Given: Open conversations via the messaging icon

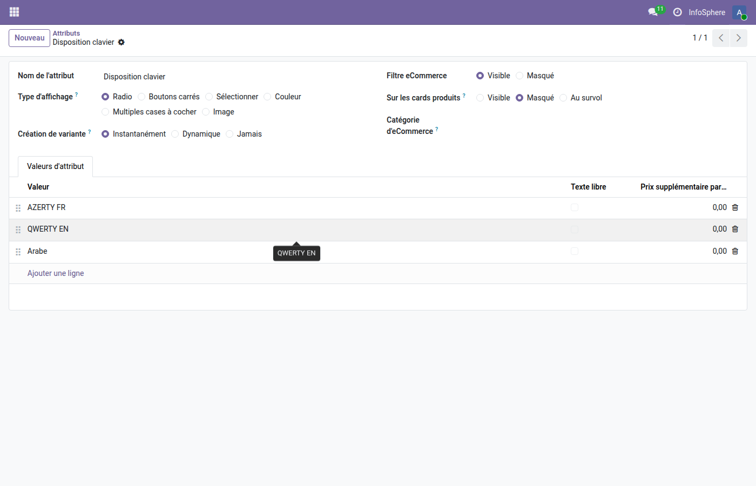Looking at the screenshot, I should [x=653, y=12].
